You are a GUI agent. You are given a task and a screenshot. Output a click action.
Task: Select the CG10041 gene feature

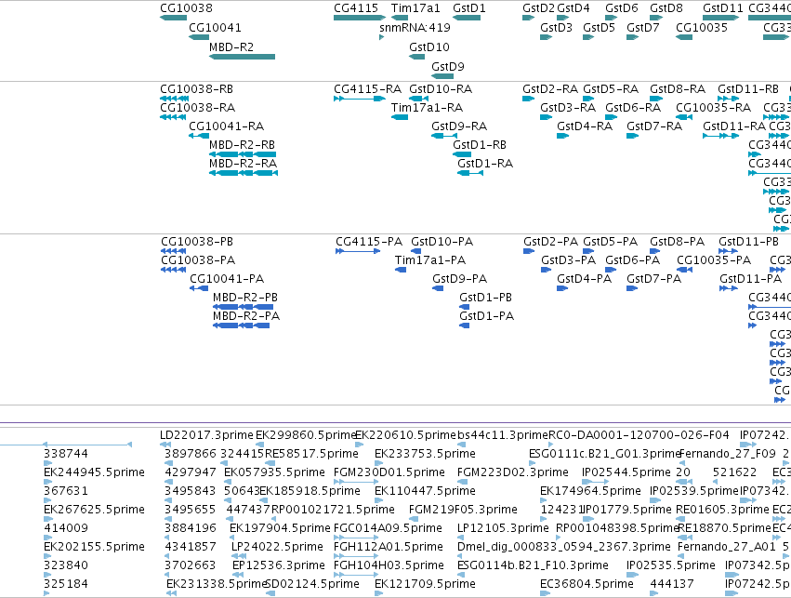coord(199,37)
